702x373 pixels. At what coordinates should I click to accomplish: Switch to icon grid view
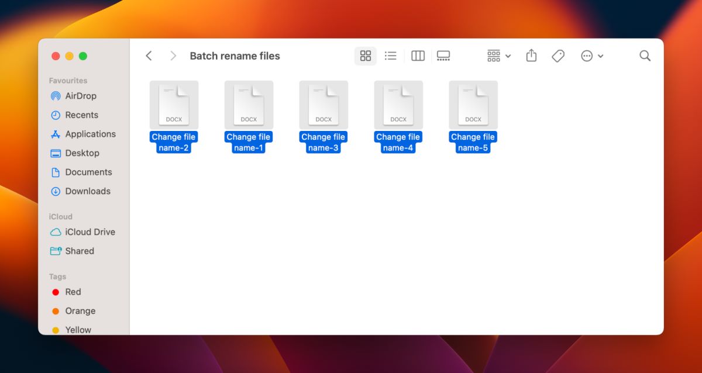point(365,56)
